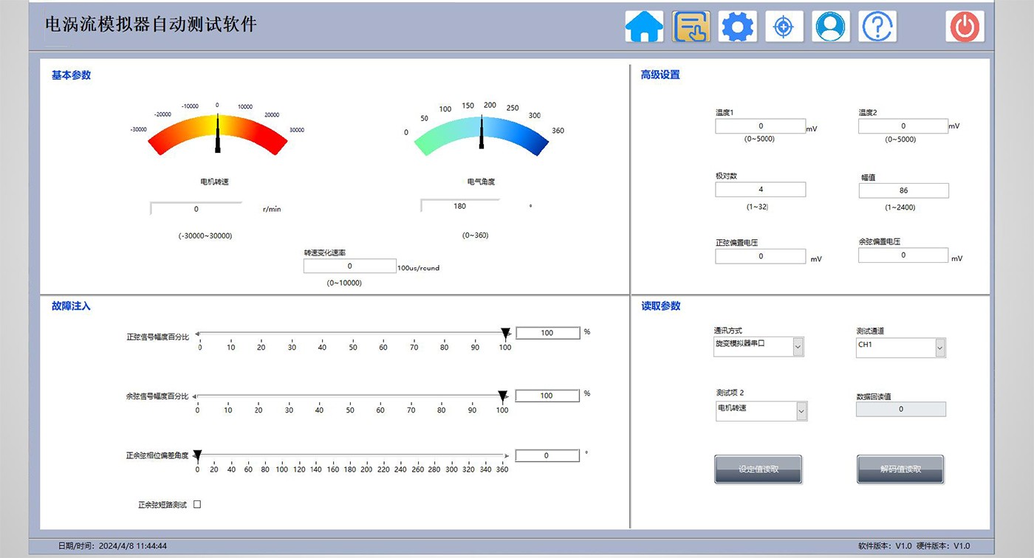
Task: Click the 设定值读取 button
Action: pyautogui.click(x=758, y=469)
